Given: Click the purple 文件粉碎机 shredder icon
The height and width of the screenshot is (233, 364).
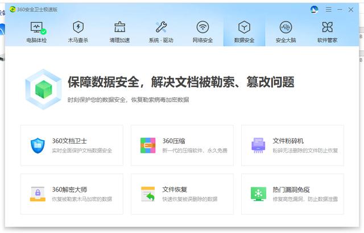Looking at the screenshot, I should click(x=259, y=145).
